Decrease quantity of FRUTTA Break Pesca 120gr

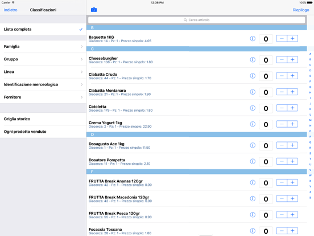click(282, 215)
